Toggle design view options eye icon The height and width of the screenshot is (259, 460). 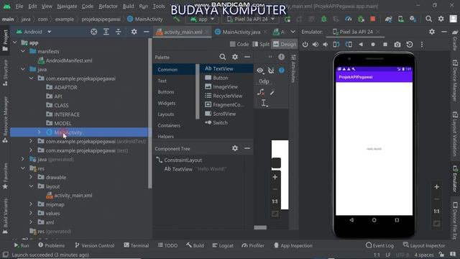pos(260,71)
